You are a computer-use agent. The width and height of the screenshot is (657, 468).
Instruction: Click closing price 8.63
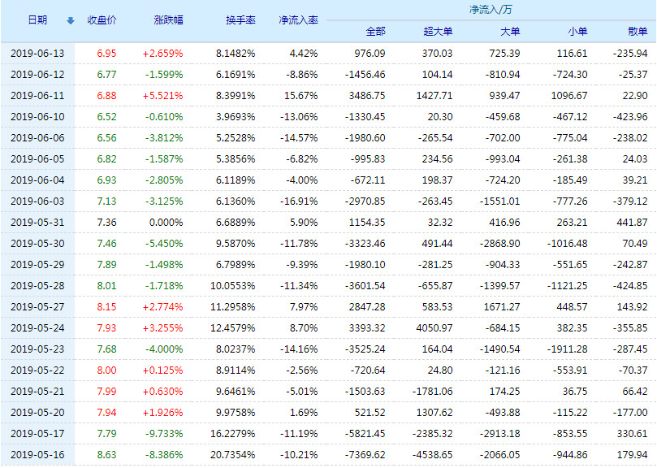(x=106, y=454)
